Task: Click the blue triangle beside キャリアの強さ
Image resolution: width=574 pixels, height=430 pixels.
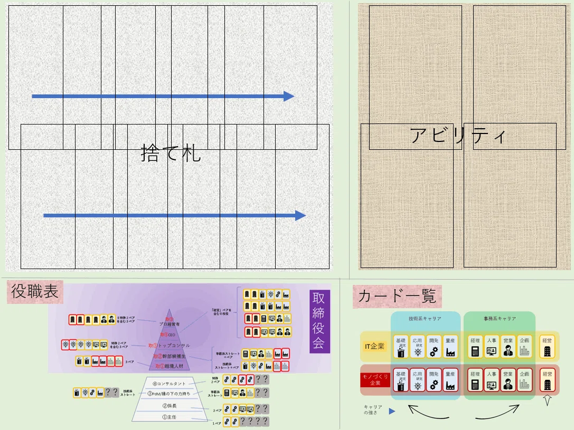Action: [x=392, y=412]
